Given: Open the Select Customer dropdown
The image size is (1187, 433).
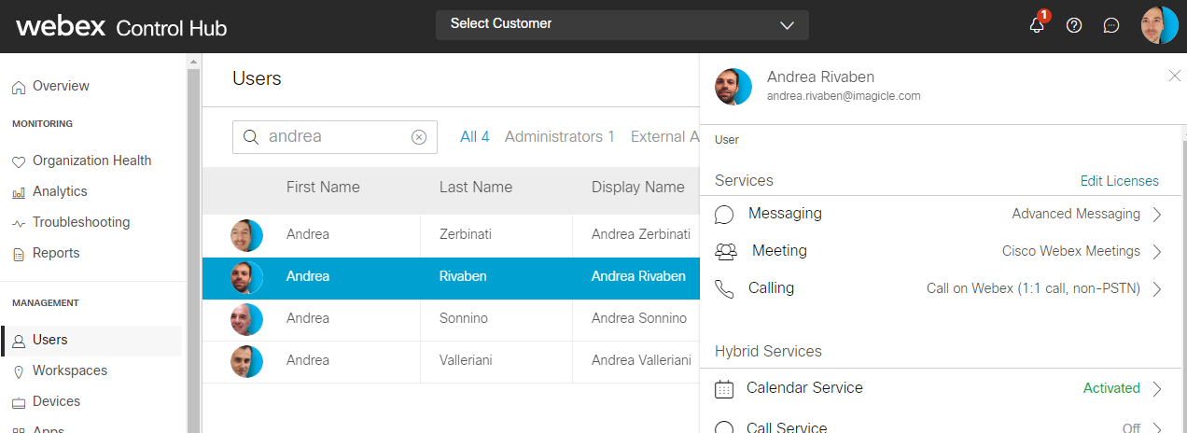Looking at the screenshot, I should click(621, 24).
